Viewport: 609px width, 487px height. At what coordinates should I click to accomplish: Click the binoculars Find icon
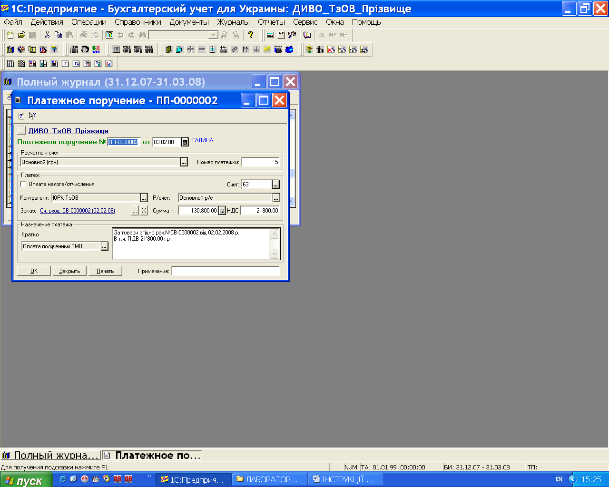[142, 35]
